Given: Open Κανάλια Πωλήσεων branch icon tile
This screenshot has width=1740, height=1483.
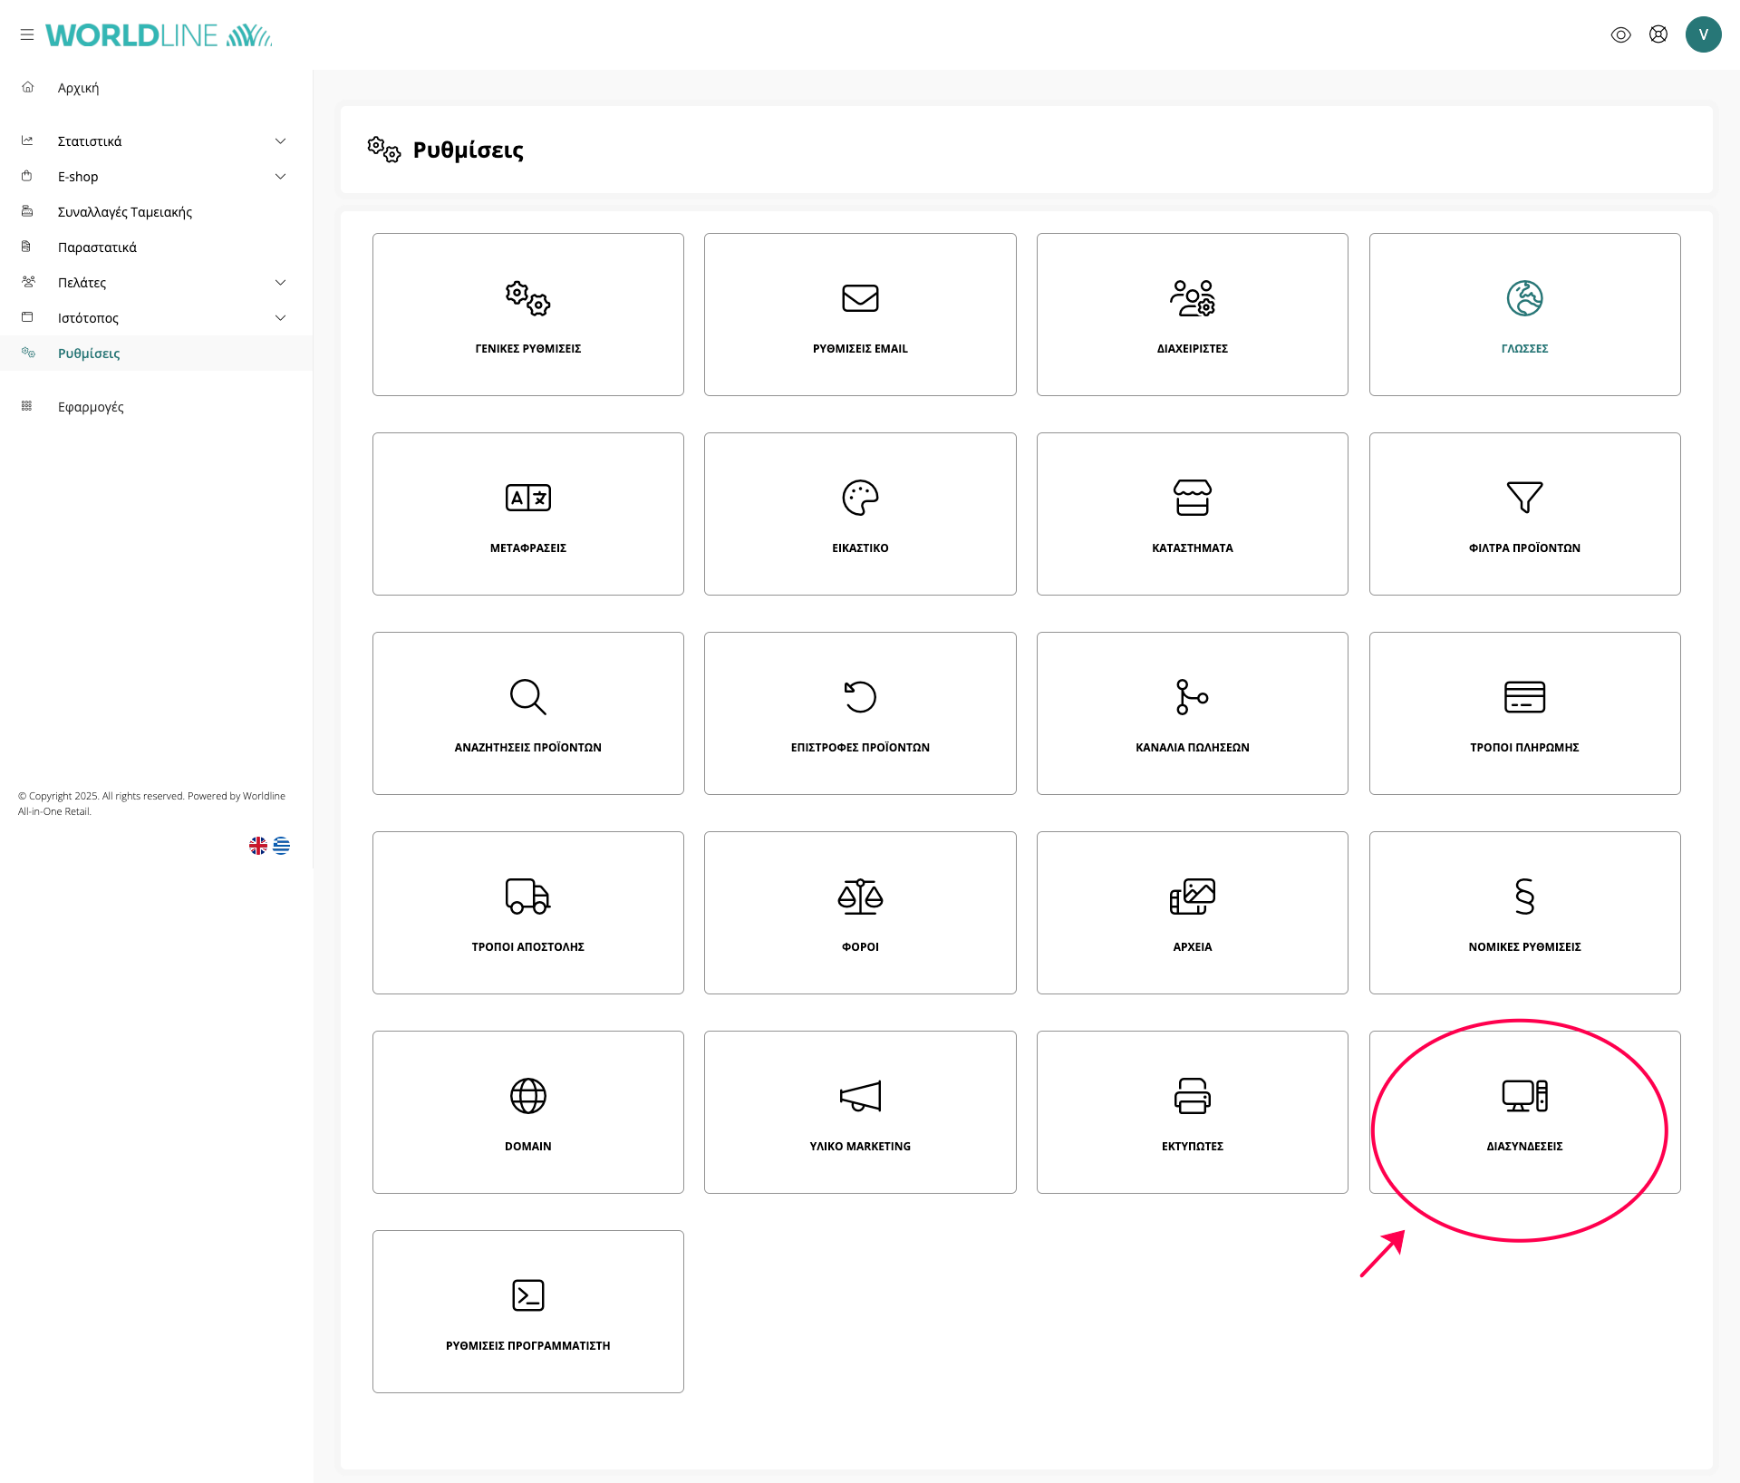Looking at the screenshot, I should coord(1192,712).
